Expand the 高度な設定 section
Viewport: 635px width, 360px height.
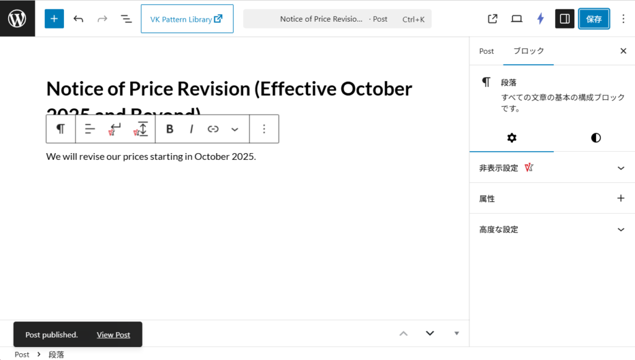click(x=552, y=229)
